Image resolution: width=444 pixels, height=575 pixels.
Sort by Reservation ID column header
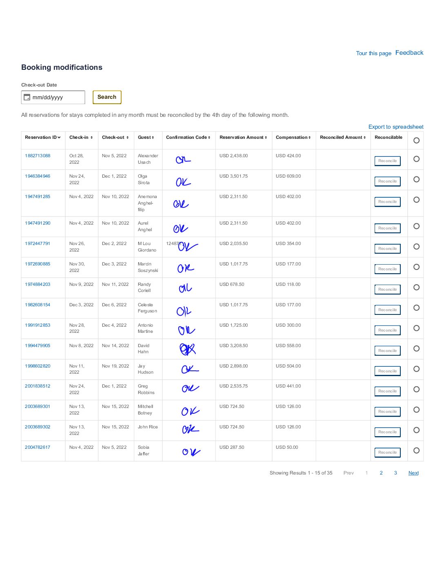click(42, 138)
